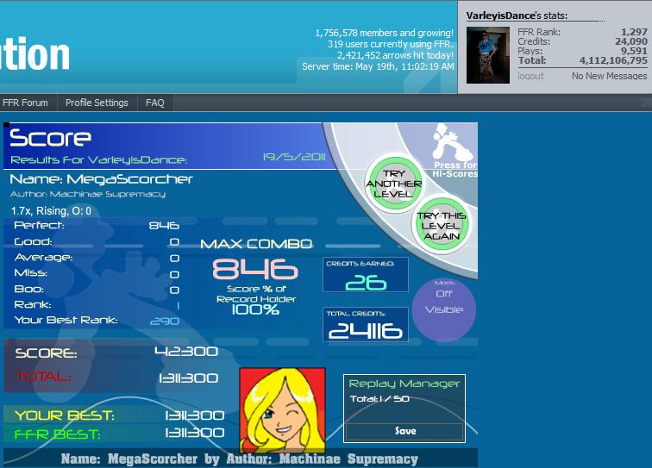Open Profile Settings in the navigation bar
The image size is (652, 468).
pos(97,103)
